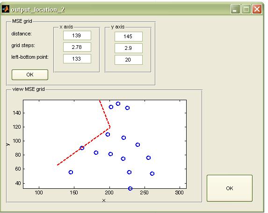Click the plot's x-axis tick label 300
Image resolution: width=268 pixels, height=213 pixels.
[180, 192]
